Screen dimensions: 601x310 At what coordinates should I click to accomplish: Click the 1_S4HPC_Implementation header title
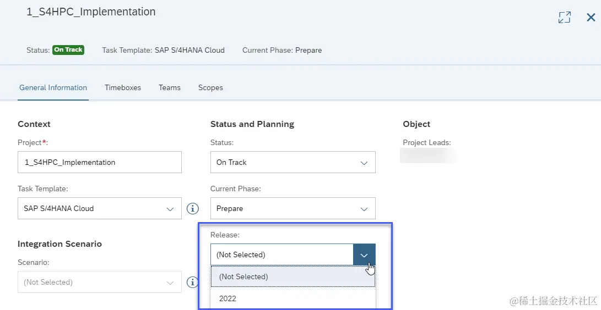91,12
